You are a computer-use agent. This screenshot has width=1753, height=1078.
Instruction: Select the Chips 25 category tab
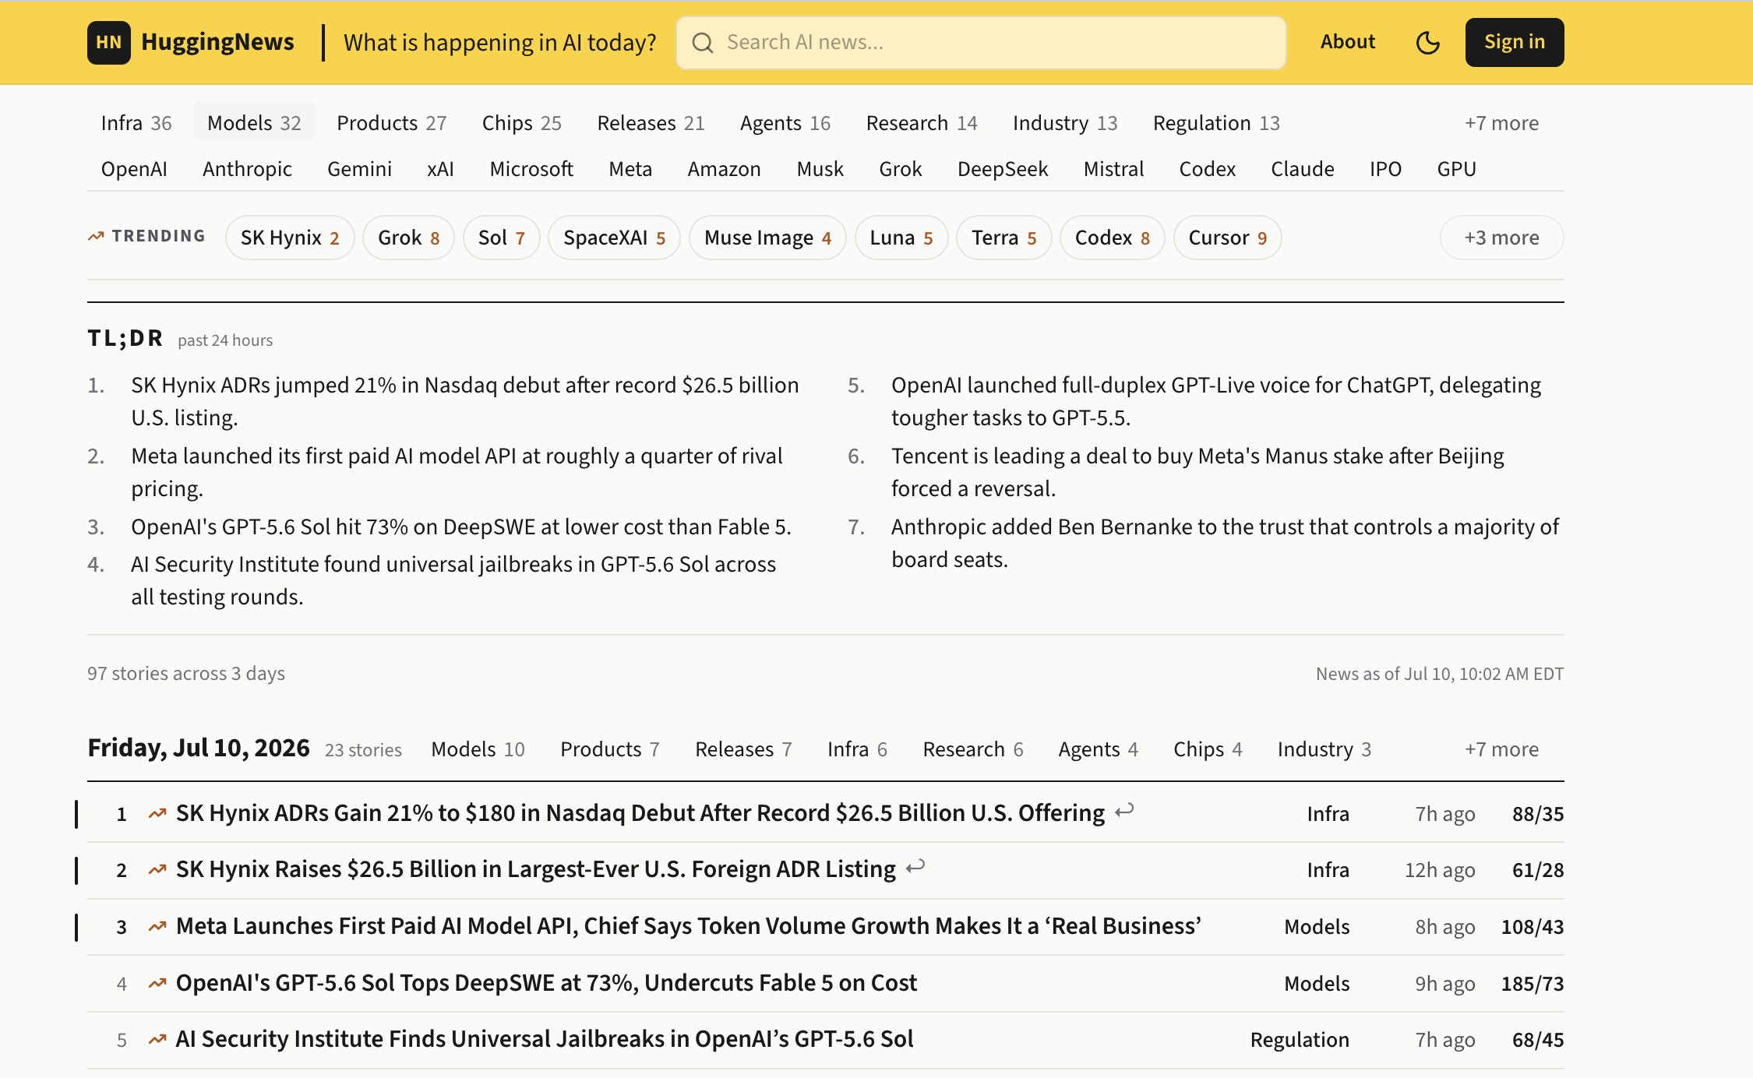[x=522, y=123]
